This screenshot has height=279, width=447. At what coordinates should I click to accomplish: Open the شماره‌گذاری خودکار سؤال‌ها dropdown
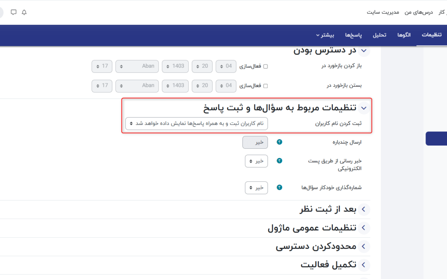(x=256, y=188)
